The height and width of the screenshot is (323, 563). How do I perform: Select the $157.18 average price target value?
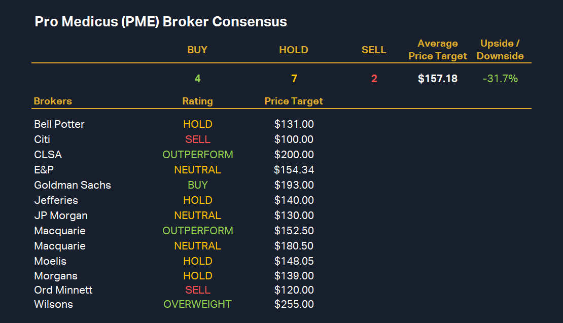coord(437,79)
